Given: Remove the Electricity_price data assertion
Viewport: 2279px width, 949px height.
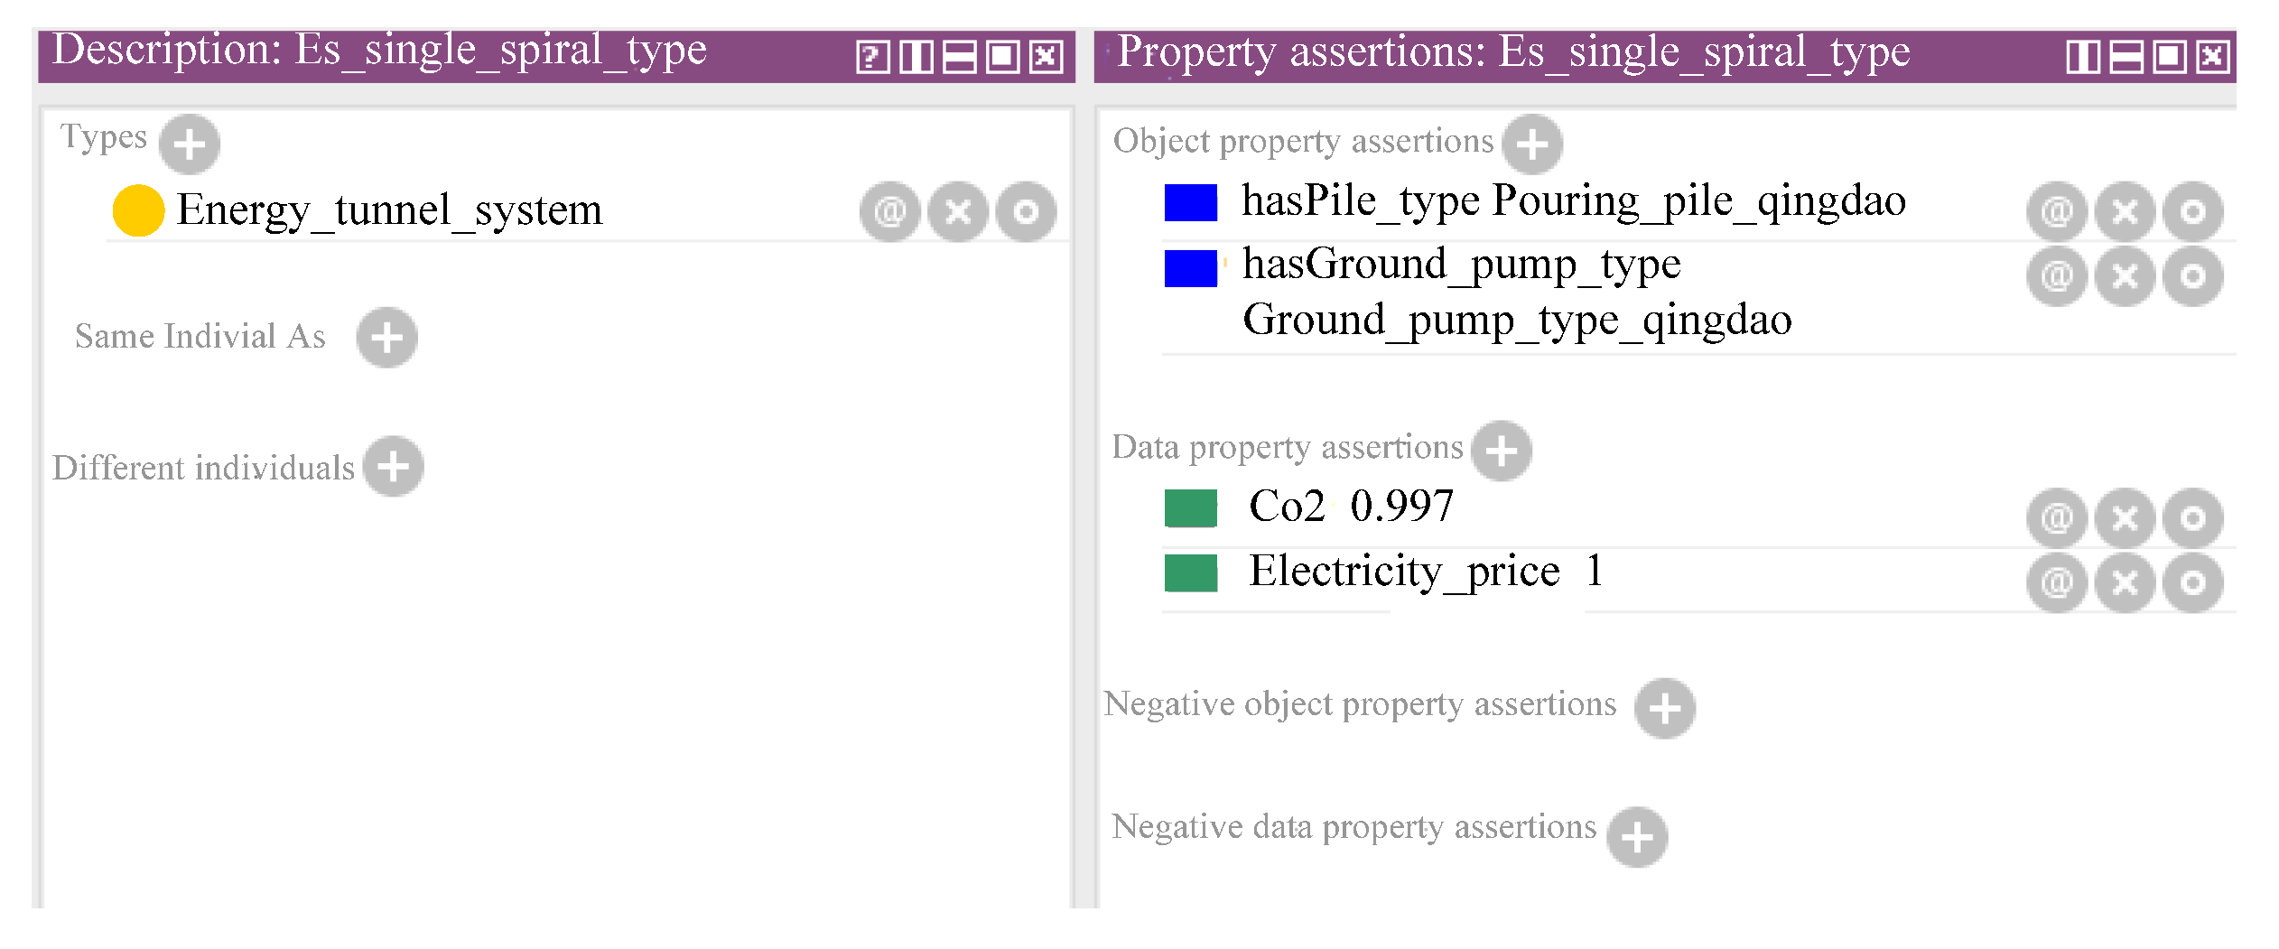Looking at the screenshot, I should tap(2125, 582).
